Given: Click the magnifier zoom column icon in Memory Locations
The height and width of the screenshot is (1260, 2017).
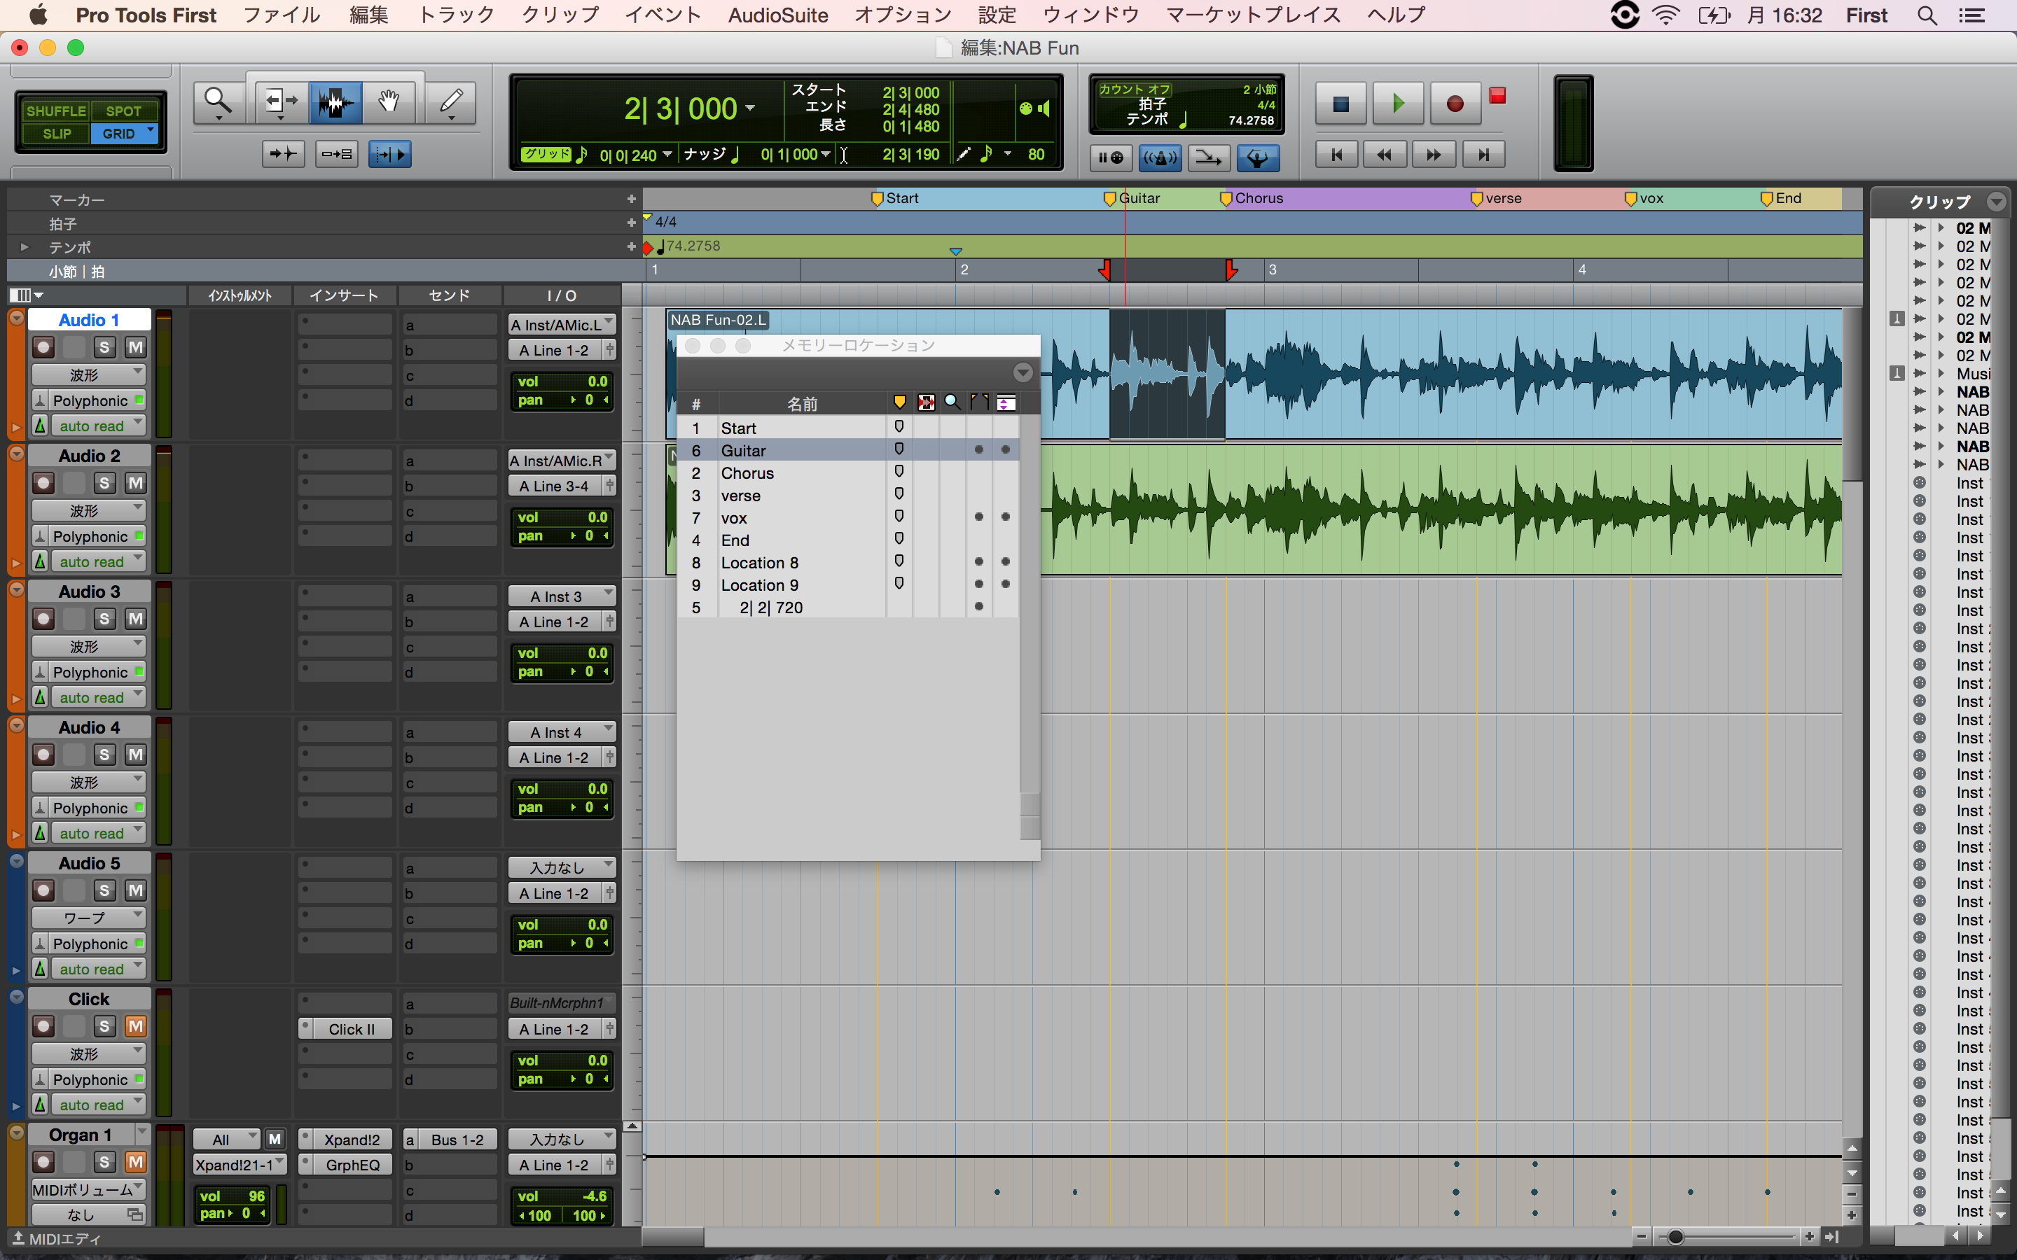Looking at the screenshot, I should pyautogui.click(x=952, y=403).
